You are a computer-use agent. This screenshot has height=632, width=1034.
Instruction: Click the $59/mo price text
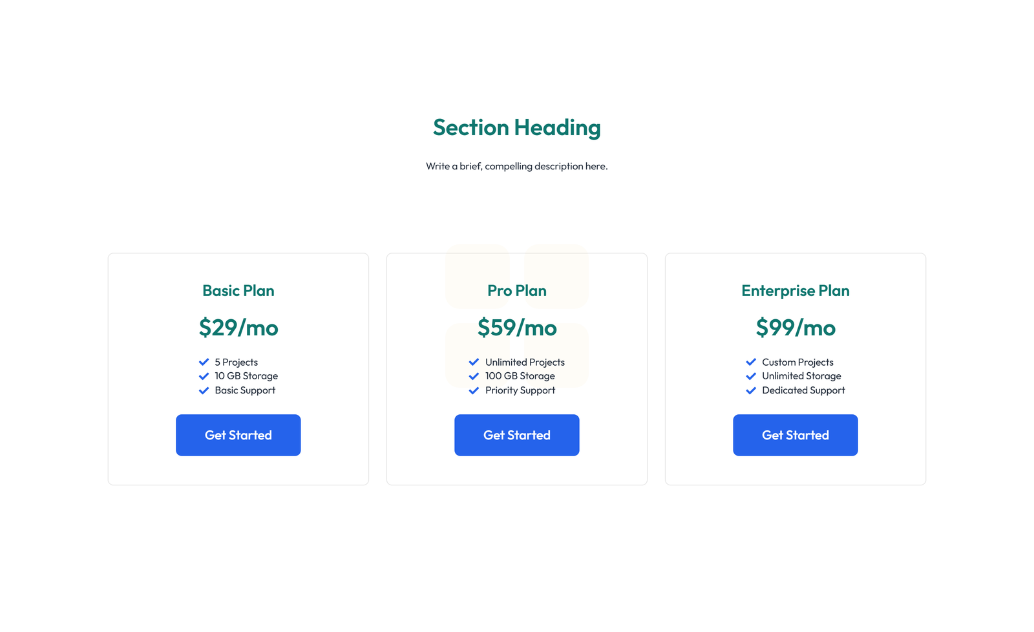516,328
